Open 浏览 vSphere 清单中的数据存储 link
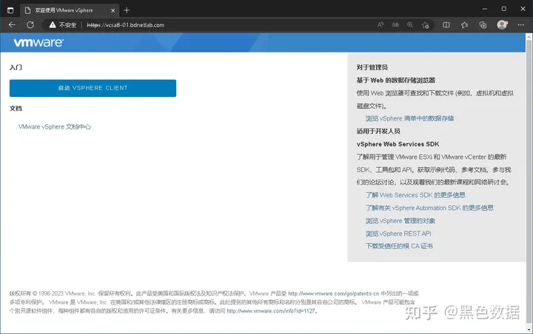This screenshot has height=334, width=533. click(x=409, y=118)
